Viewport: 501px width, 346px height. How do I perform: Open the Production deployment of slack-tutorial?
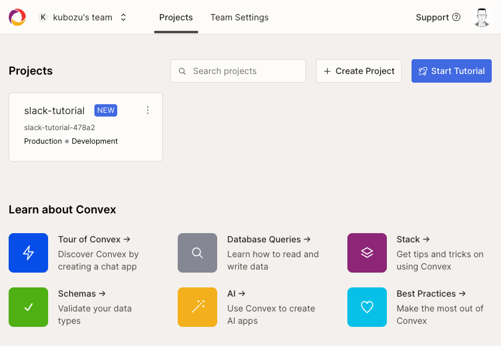(x=43, y=141)
